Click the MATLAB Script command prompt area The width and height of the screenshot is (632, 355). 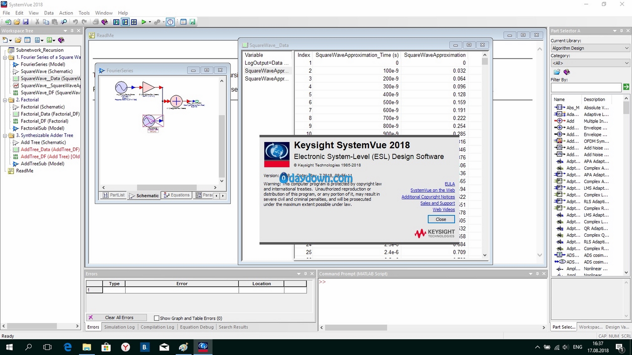tap(432, 301)
